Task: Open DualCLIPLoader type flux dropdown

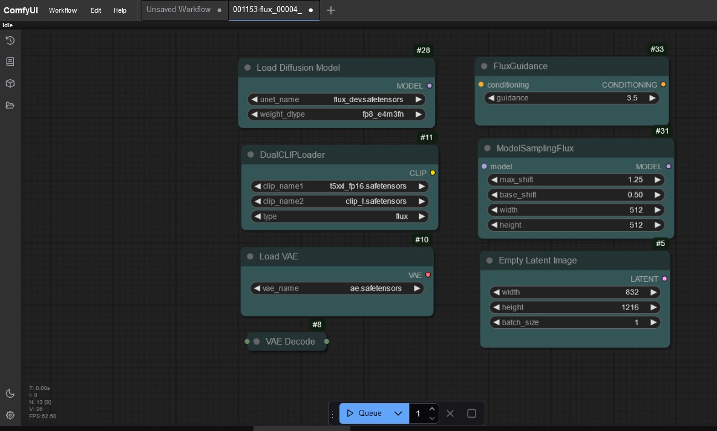Action: click(x=340, y=216)
